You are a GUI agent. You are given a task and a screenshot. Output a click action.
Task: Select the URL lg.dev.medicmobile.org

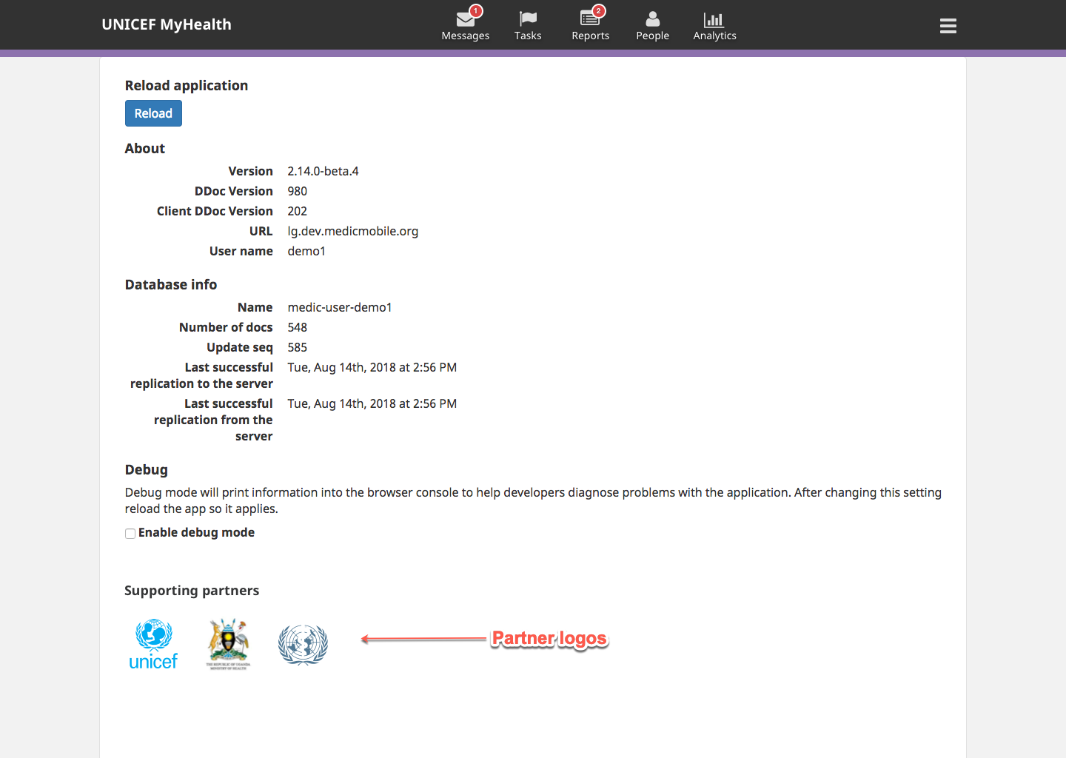(353, 231)
